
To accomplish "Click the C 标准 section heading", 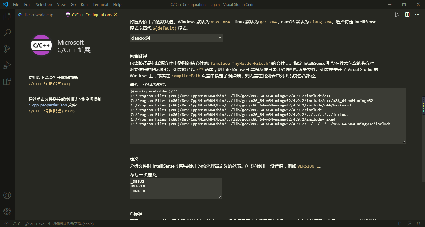I will (136, 214).
